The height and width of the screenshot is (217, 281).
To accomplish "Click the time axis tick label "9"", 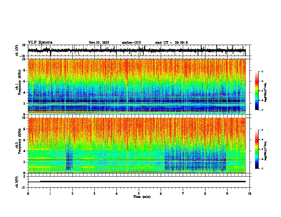I will tap(227, 194).
